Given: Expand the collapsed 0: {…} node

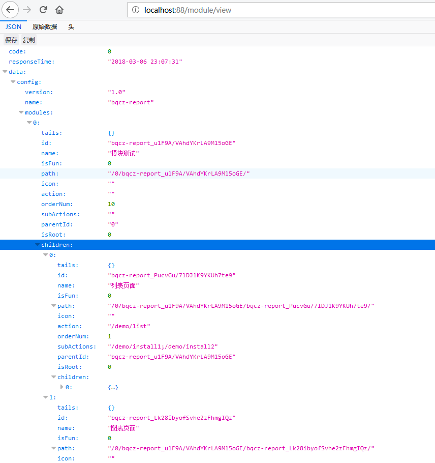Looking at the screenshot, I should pyautogui.click(x=61, y=387).
